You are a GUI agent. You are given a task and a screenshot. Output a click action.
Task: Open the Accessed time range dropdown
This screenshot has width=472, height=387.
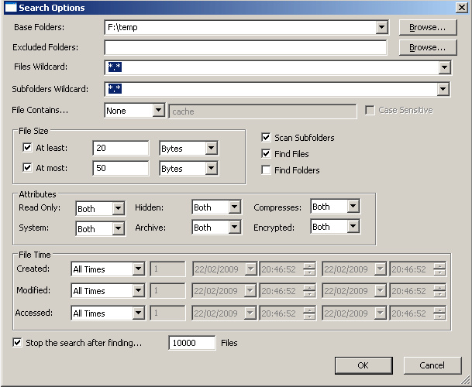[138, 313]
